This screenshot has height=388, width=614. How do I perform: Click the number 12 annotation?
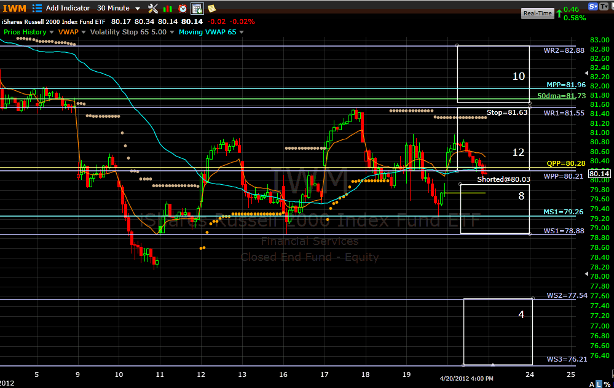click(519, 152)
